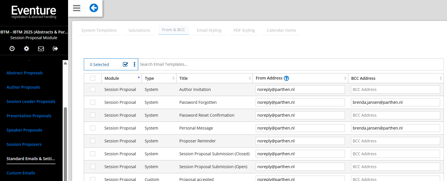
Task: Check the Proposer Reminder row checkbox
Action: coord(93,141)
